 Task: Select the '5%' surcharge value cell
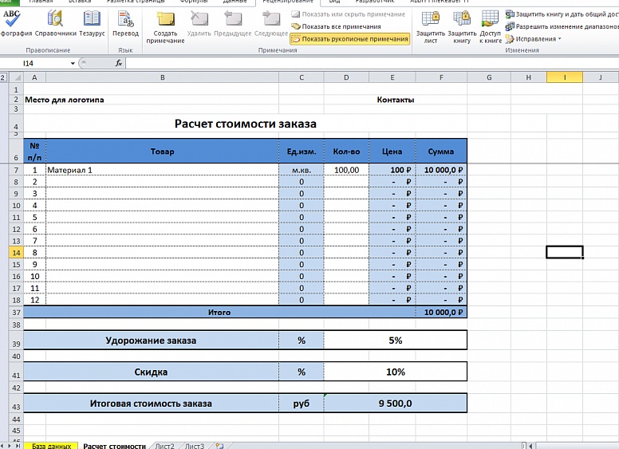coord(395,340)
